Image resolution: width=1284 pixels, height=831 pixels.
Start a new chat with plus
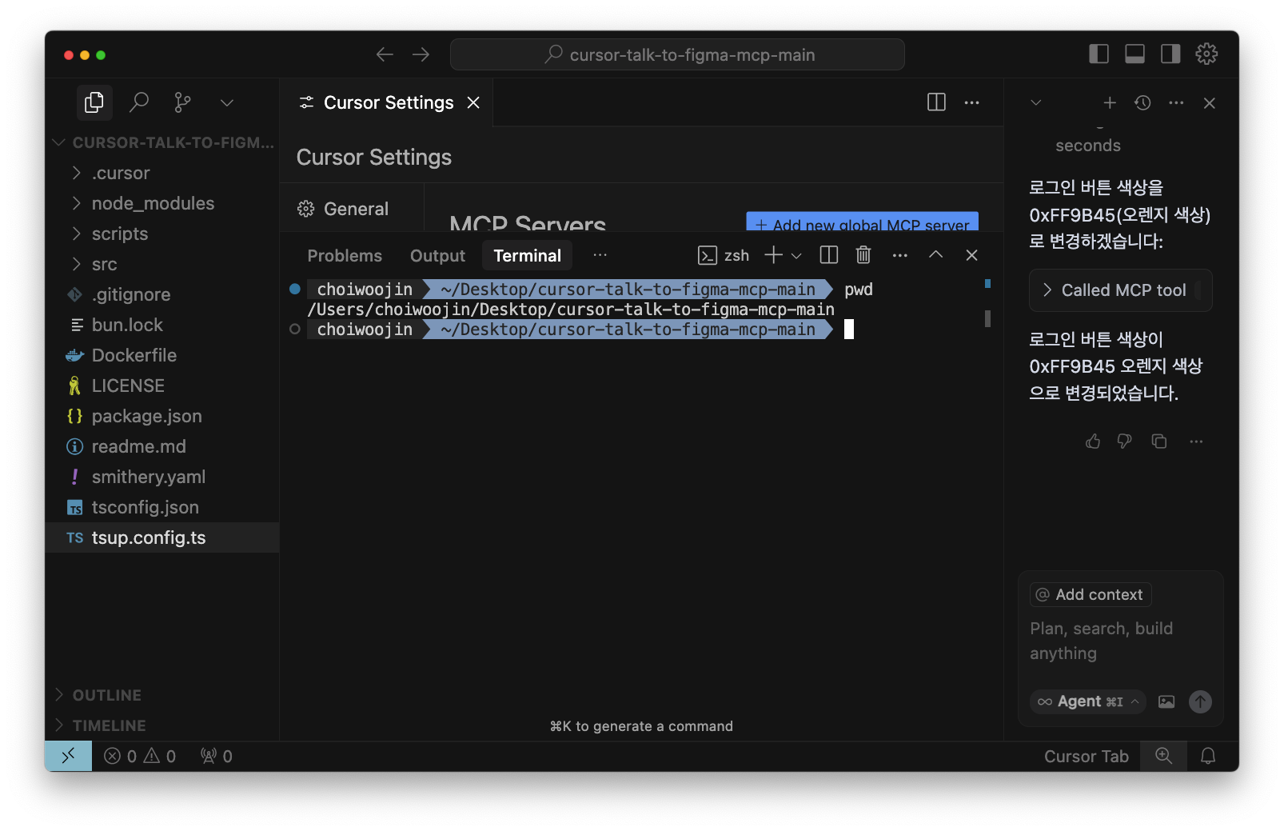point(1110,102)
